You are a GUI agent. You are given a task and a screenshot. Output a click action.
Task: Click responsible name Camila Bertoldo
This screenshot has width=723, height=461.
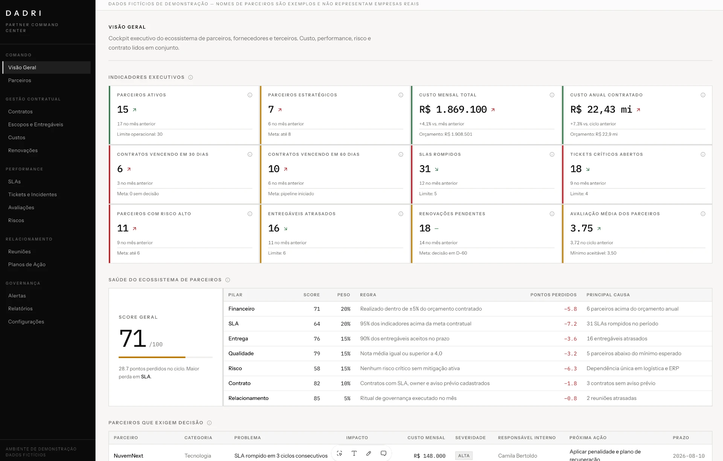coord(517,456)
